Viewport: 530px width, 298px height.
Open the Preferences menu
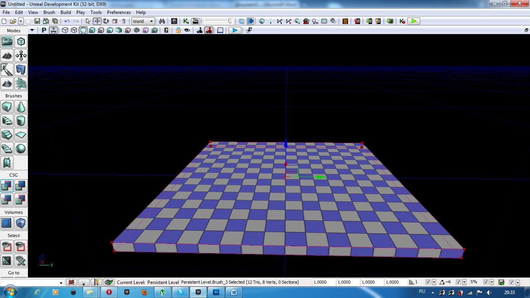click(119, 12)
